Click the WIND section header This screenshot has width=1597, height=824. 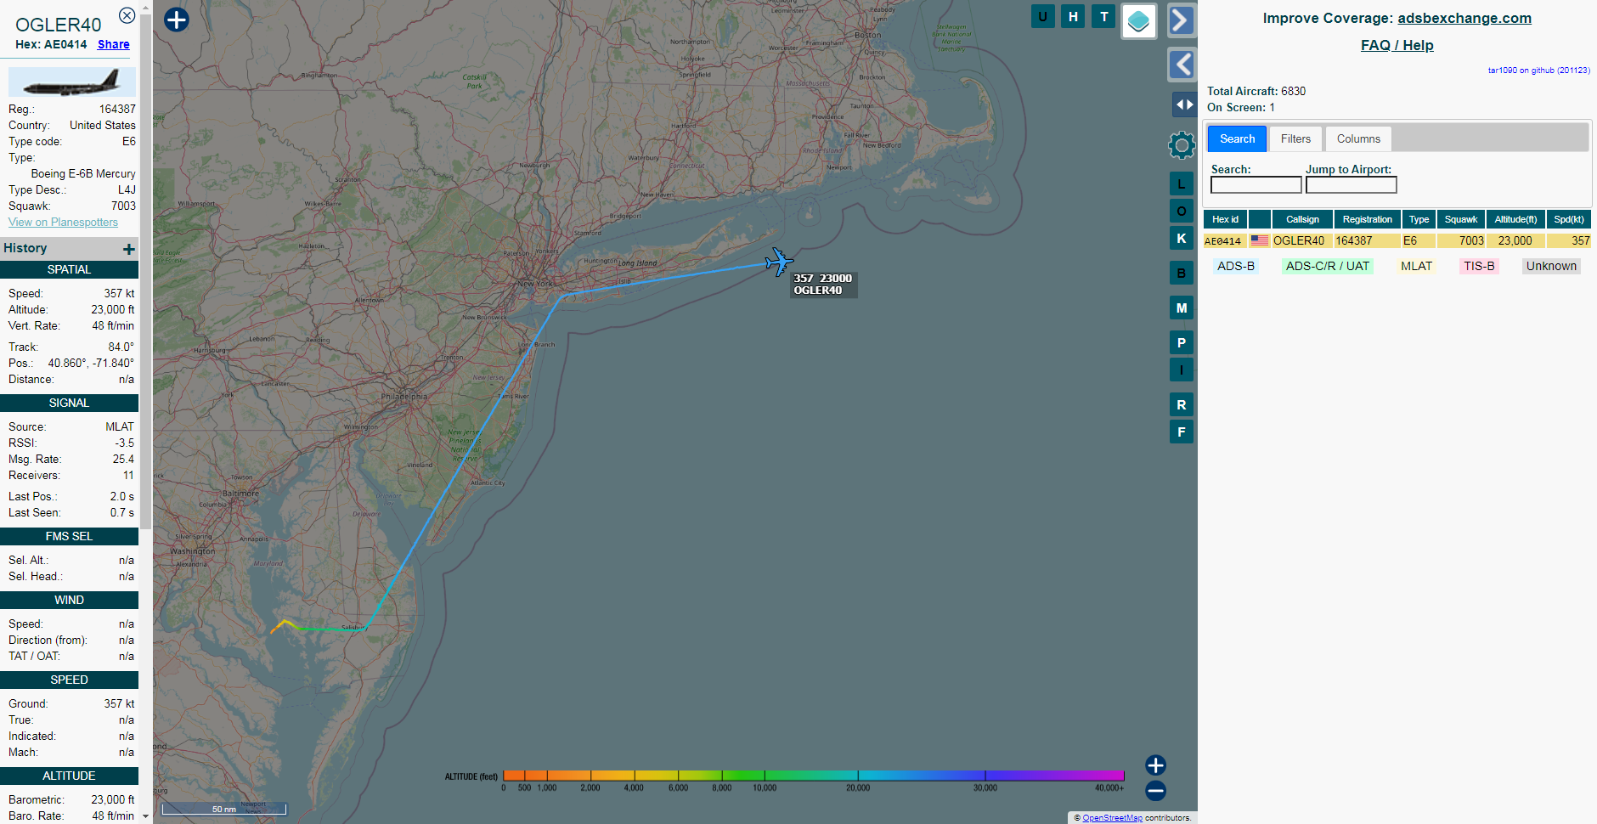69,600
